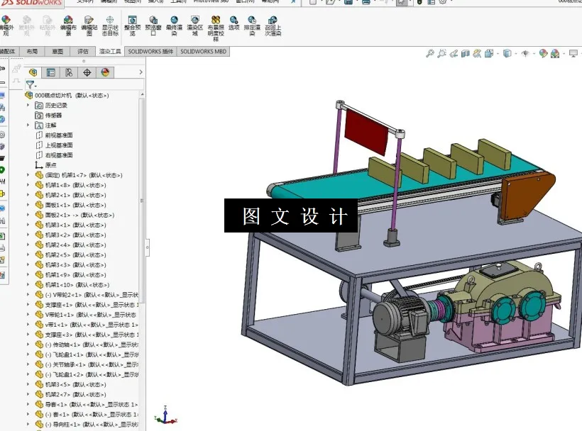
Task: Switch to the ConfigurationManager panel tab
Action: tap(70, 72)
